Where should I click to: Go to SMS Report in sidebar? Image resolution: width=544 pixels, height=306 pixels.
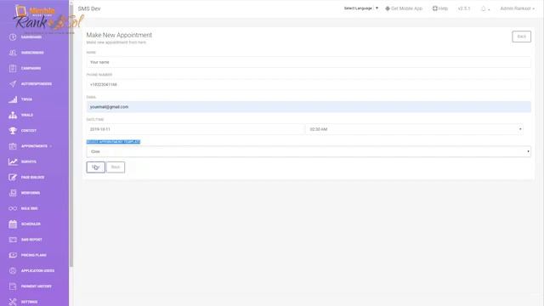tap(31, 240)
